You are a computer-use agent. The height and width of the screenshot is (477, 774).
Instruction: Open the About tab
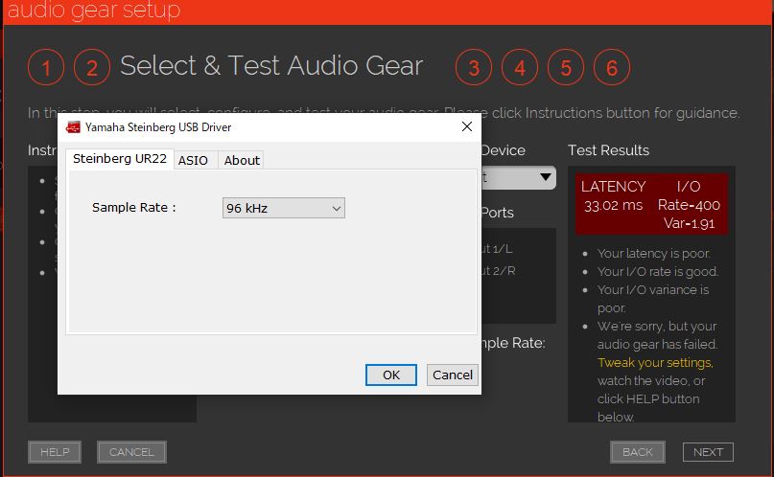242,160
